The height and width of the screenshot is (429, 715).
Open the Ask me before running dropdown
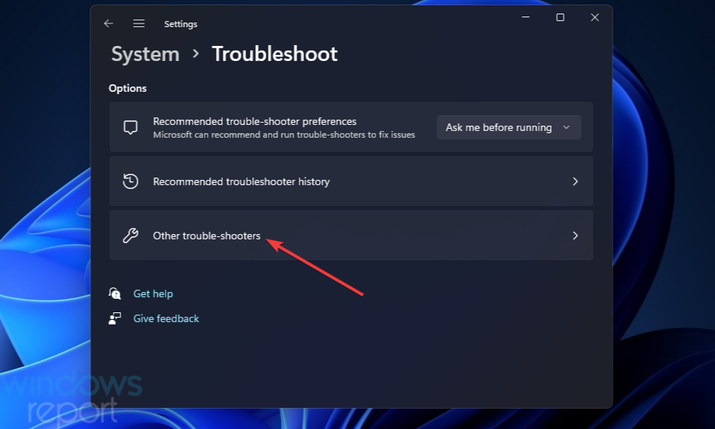(509, 127)
